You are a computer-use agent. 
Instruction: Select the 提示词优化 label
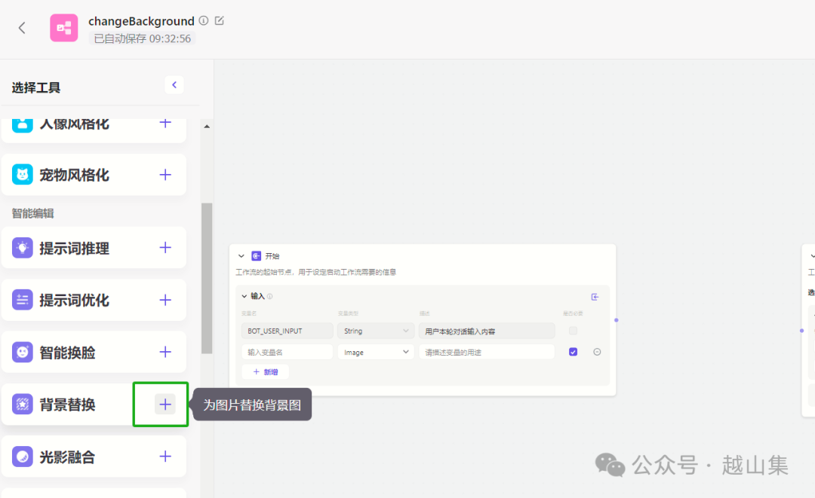click(x=74, y=301)
